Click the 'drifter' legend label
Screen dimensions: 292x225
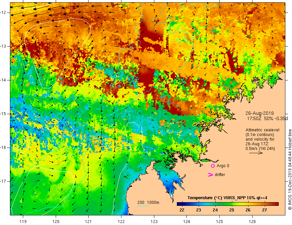(x=220, y=175)
